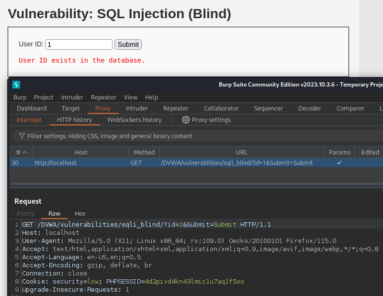Open the Burp menu
The height and width of the screenshot is (296, 383).
20,98
